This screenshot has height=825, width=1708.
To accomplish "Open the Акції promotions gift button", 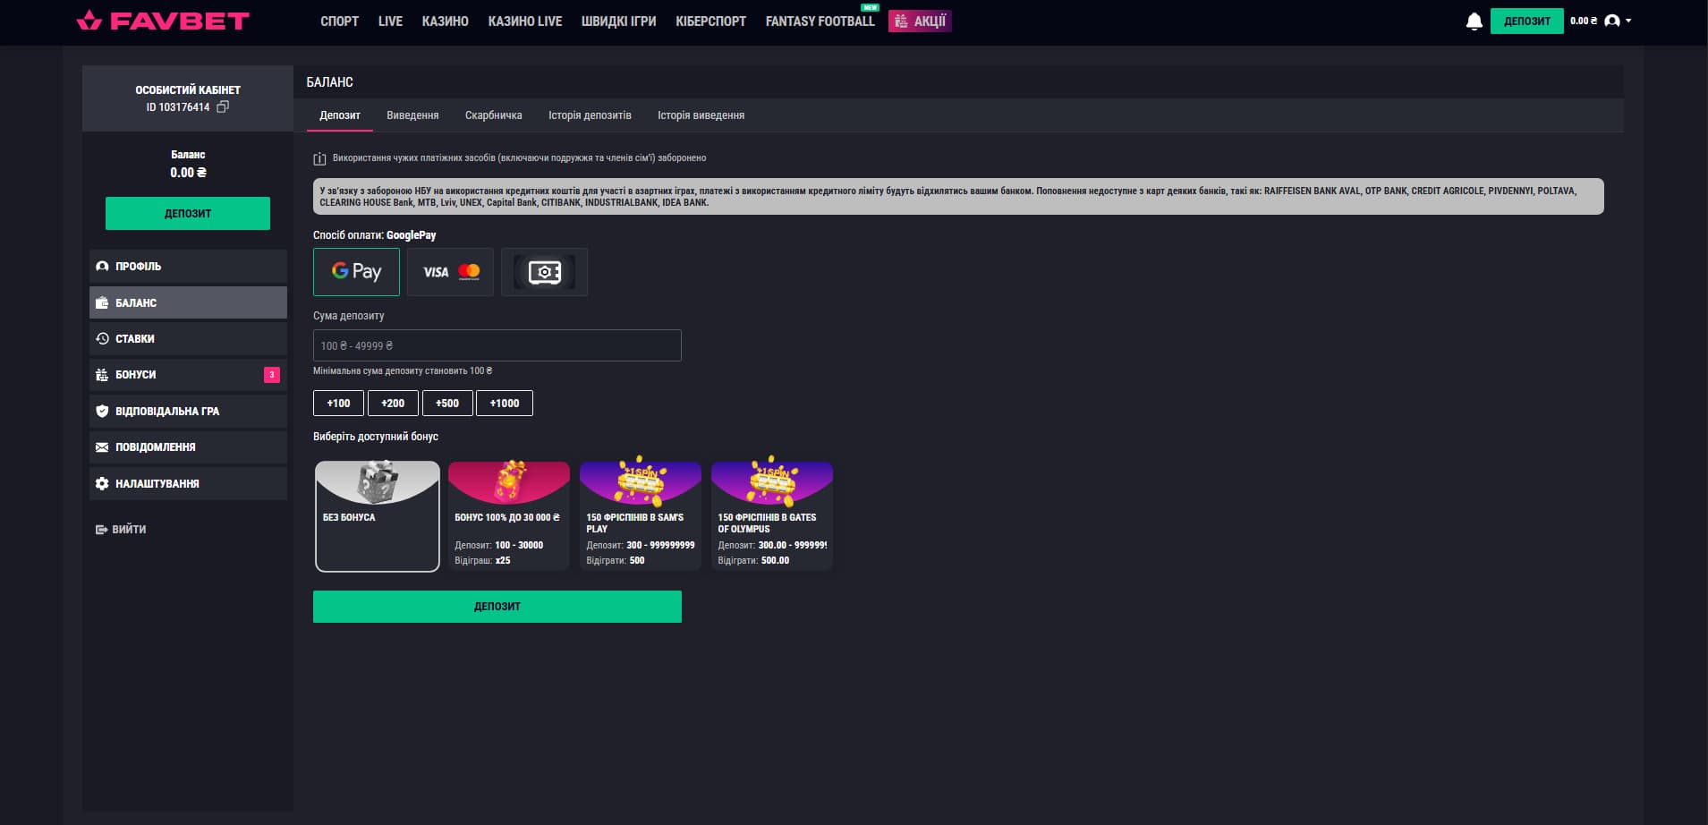I will [x=920, y=21].
